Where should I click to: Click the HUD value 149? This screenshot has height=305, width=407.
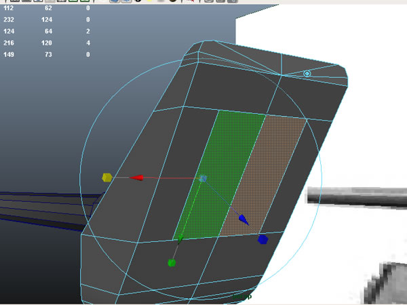pyautogui.click(x=9, y=55)
